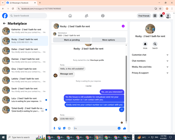This screenshot has width=175, height=140.
Task: Expand Media, files and links section
Action: click(150, 67)
